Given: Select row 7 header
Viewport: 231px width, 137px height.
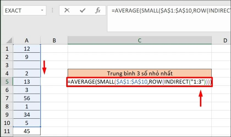Looking at the screenshot, I should click(7, 98).
